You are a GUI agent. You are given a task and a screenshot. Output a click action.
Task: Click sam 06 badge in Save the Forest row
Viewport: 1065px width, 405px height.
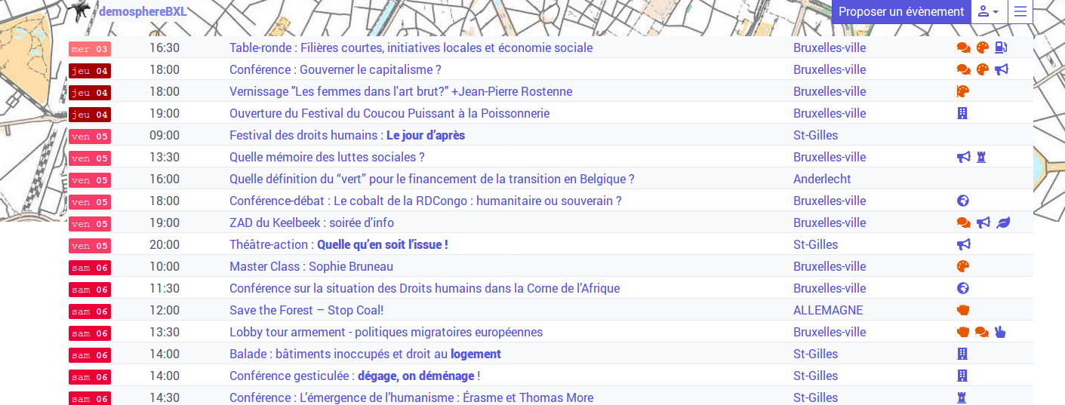coord(90,311)
